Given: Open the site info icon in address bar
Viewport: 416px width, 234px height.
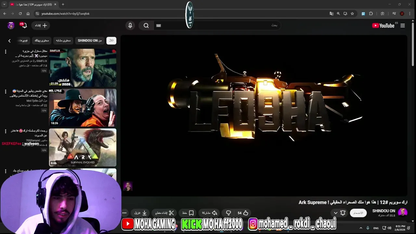Looking at the screenshot, I should pyautogui.click(x=37, y=14).
